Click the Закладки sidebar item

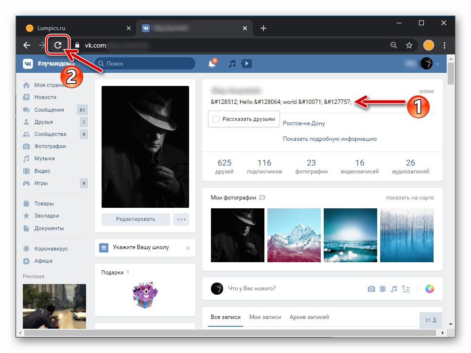coord(41,216)
